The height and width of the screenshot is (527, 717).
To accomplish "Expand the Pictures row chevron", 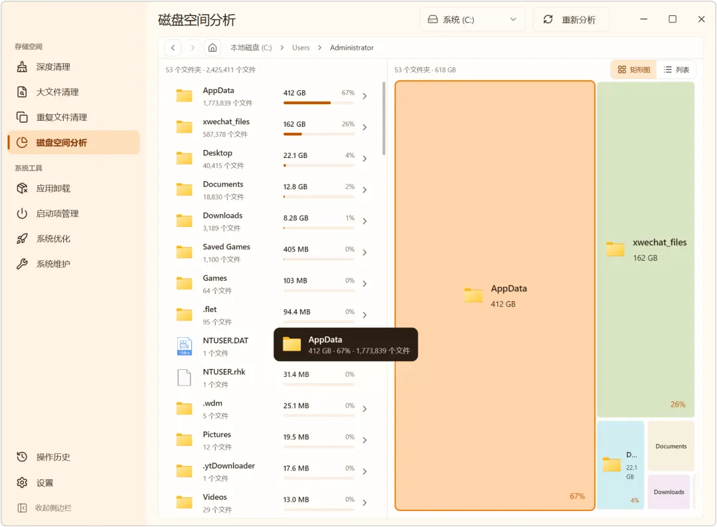I will (x=364, y=440).
